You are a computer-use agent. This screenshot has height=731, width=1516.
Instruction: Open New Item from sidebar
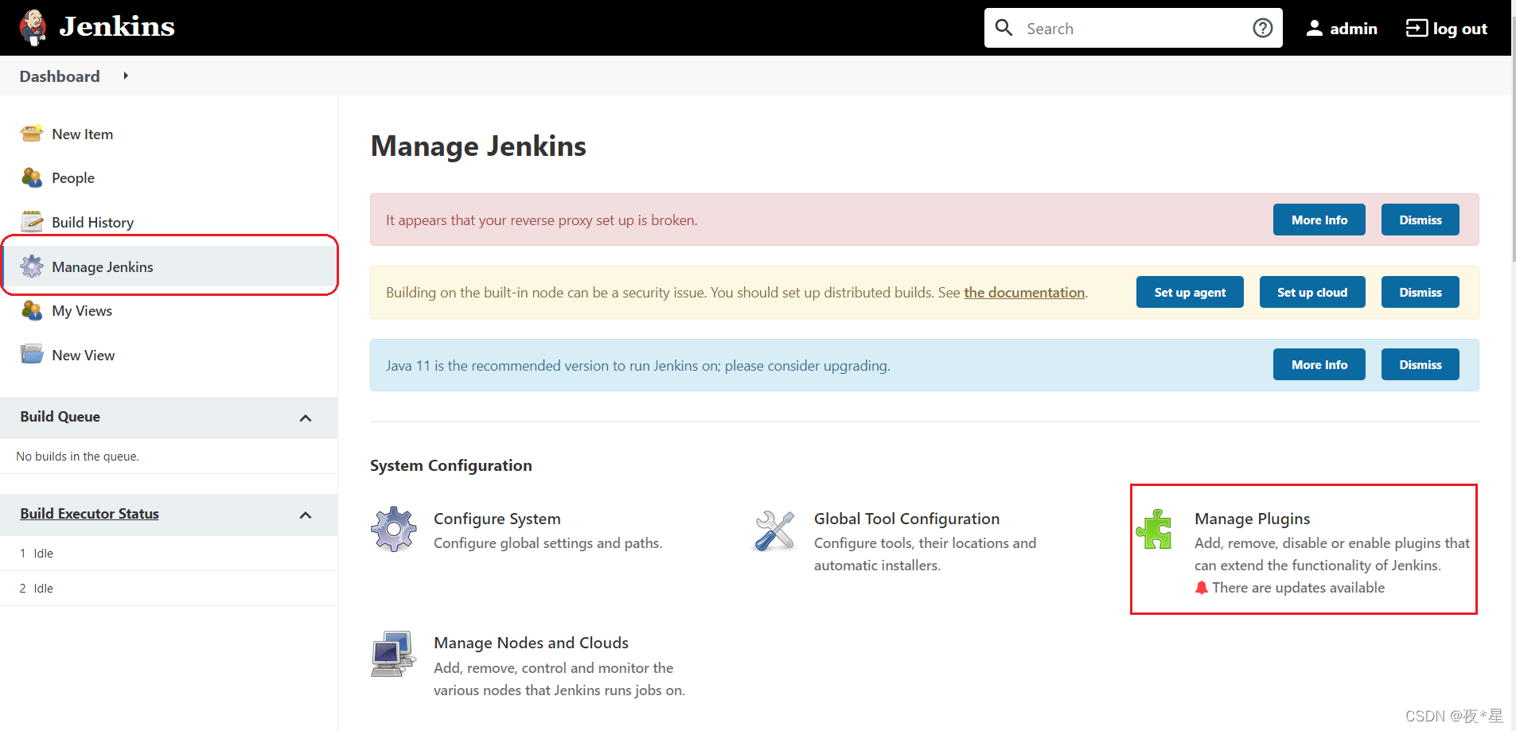pos(82,134)
